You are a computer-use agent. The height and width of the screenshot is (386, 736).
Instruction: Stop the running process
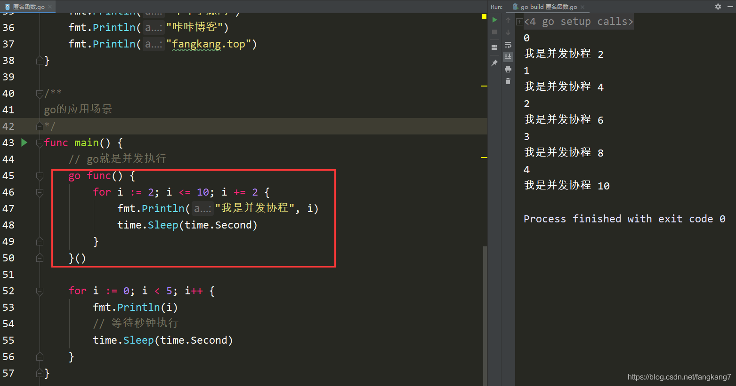click(494, 32)
